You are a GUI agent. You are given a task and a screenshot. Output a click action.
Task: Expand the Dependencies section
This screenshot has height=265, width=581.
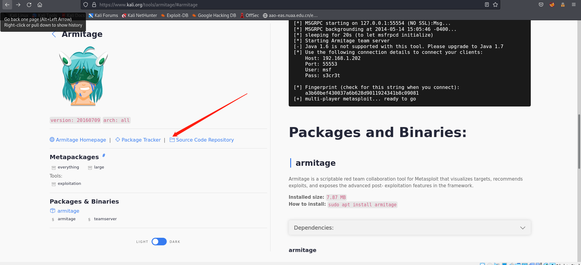click(x=410, y=228)
